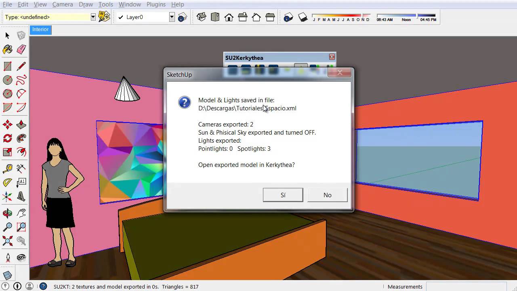Activate the Rectangle drawing tool
Image resolution: width=517 pixels, height=291 pixels.
click(x=7, y=66)
